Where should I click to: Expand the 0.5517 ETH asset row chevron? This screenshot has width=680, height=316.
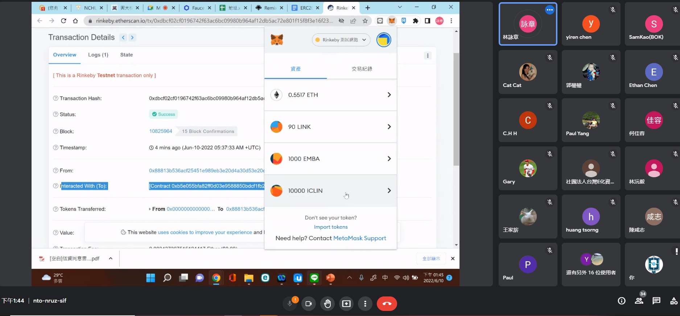pyautogui.click(x=389, y=95)
